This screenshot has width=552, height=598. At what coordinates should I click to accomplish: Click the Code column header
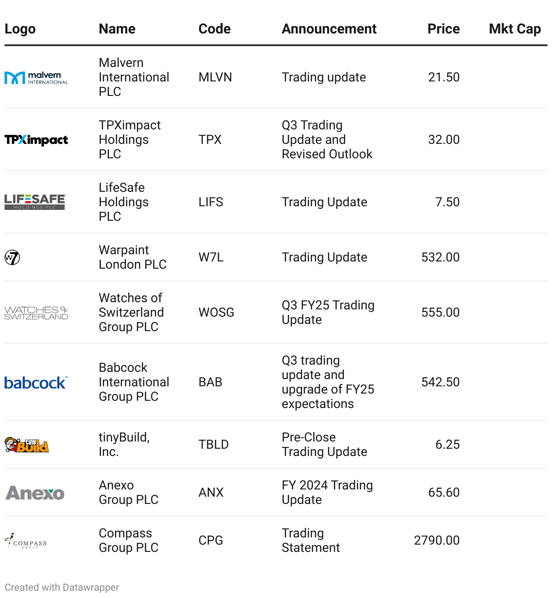click(214, 29)
